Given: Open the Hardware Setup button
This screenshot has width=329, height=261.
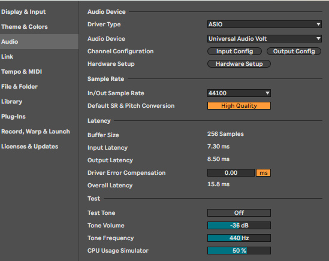Looking at the screenshot, I should 239,63.
